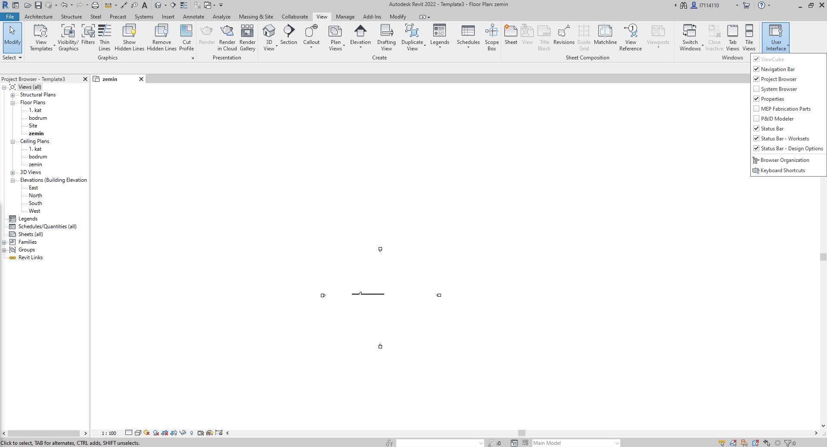Create a Callout view
Image resolution: width=827 pixels, height=447 pixels.
pos(311,36)
